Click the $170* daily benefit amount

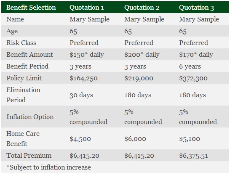click(x=196, y=55)
